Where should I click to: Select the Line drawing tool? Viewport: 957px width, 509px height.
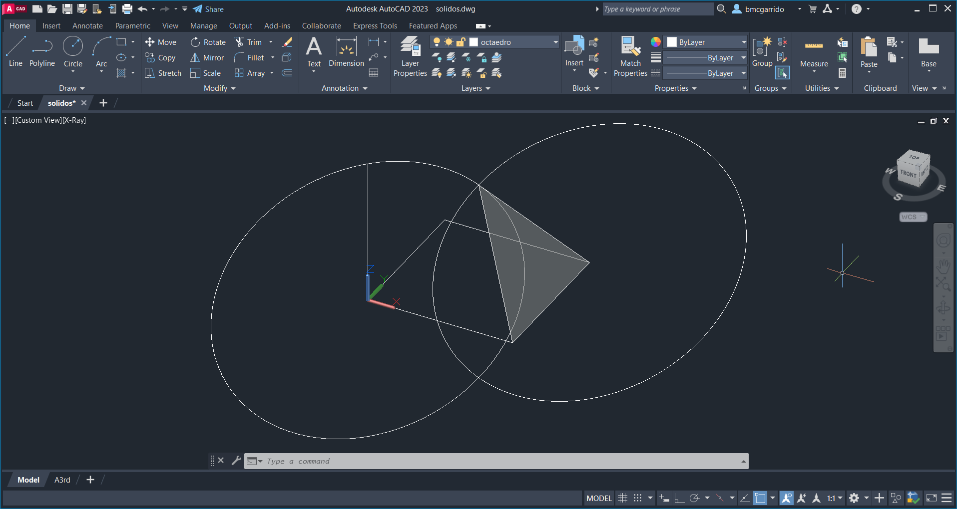tap(15, 51)
